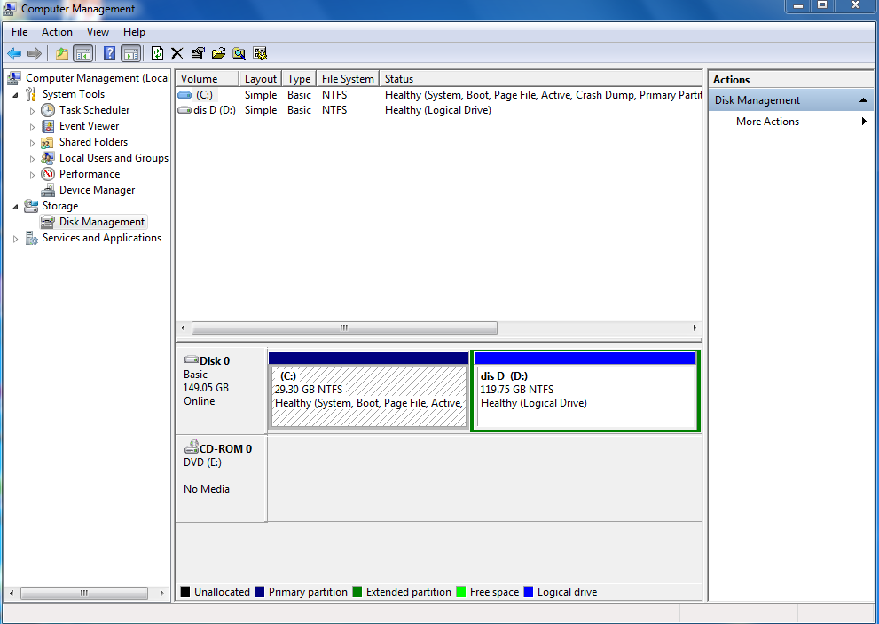The height and width of the screenshot is (624, 879).
Task: Click the Primary partition legend swatch
Action: point(260,592)
